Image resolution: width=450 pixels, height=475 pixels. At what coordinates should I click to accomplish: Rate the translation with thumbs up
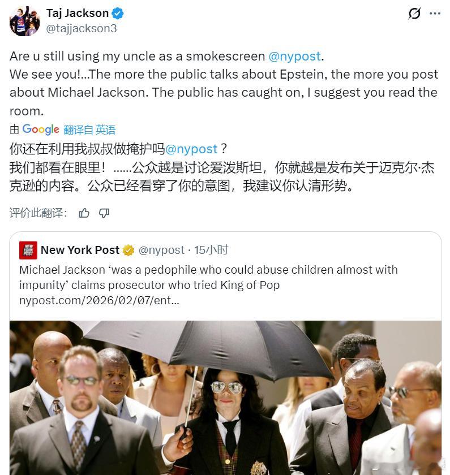(x=84, y=213)
